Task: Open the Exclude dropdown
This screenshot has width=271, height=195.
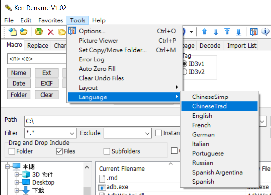Action: click(147, 133)
